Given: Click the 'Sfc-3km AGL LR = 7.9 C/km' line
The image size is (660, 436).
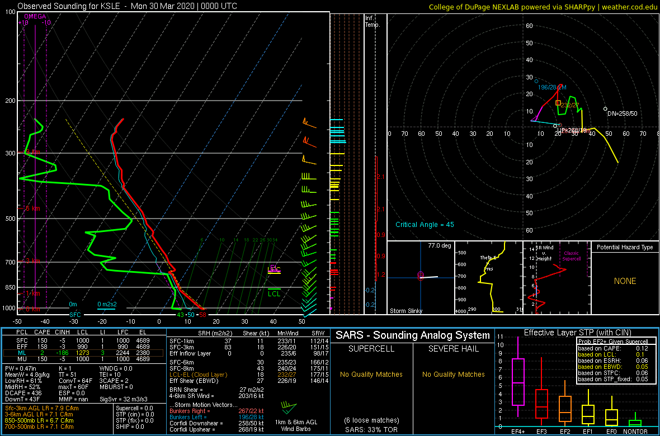Looking at the screenshot, I should [42, 408].
